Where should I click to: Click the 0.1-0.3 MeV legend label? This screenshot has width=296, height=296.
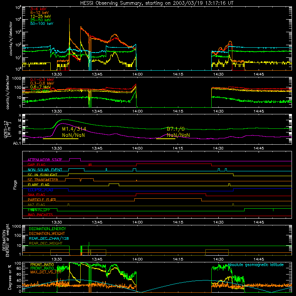[x=42, y=80]
